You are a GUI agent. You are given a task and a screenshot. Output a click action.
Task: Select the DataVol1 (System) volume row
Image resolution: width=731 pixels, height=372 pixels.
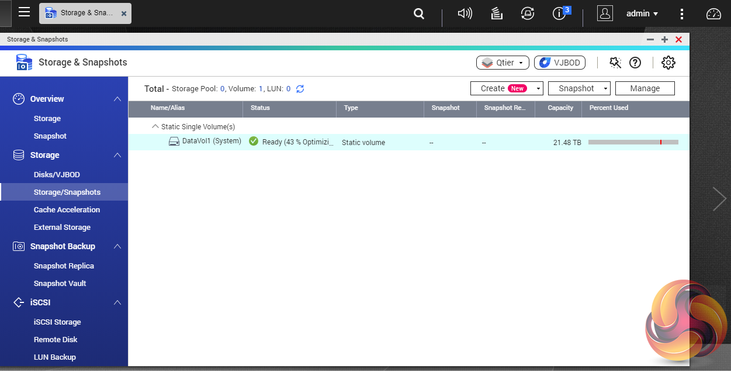point(408,142)
